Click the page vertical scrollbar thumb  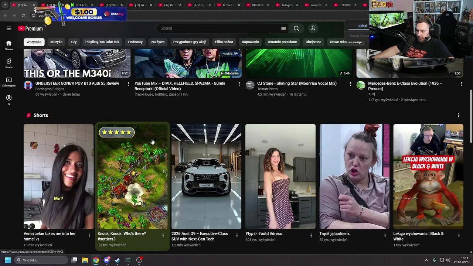point(471,117)
